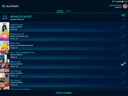Viewport: 128px width, 96px height.
Task: Open Andreas Krämer profile avatar
Action: tap(125, 6)
